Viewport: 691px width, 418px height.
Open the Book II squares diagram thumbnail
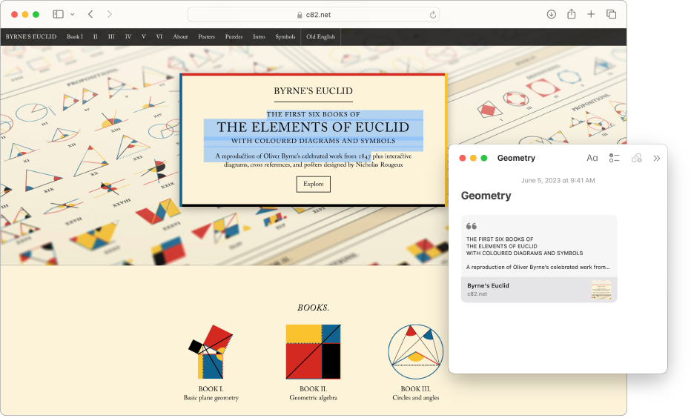point(314,351)
